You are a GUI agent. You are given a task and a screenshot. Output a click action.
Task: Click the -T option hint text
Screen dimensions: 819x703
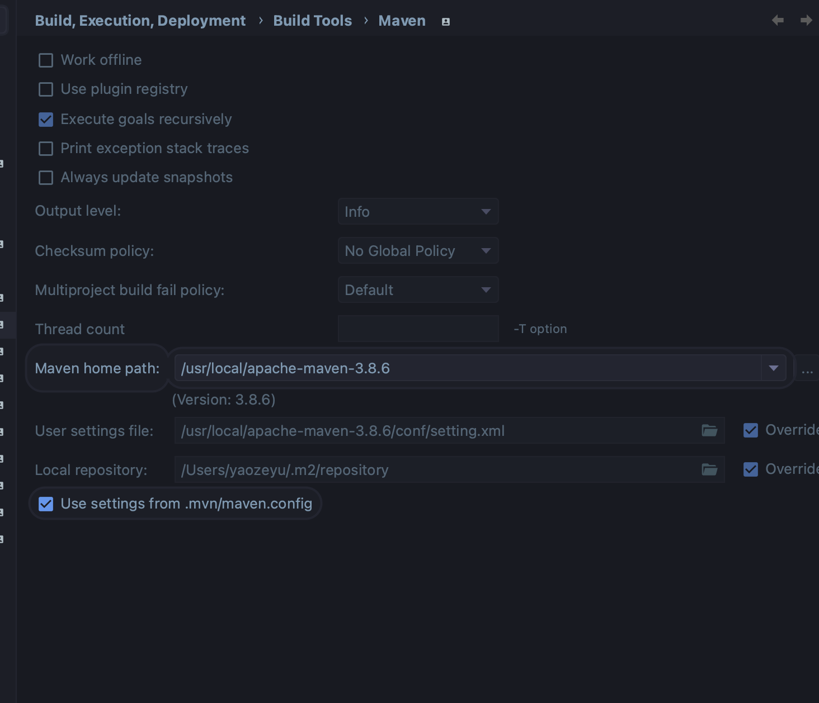(540, 329)
